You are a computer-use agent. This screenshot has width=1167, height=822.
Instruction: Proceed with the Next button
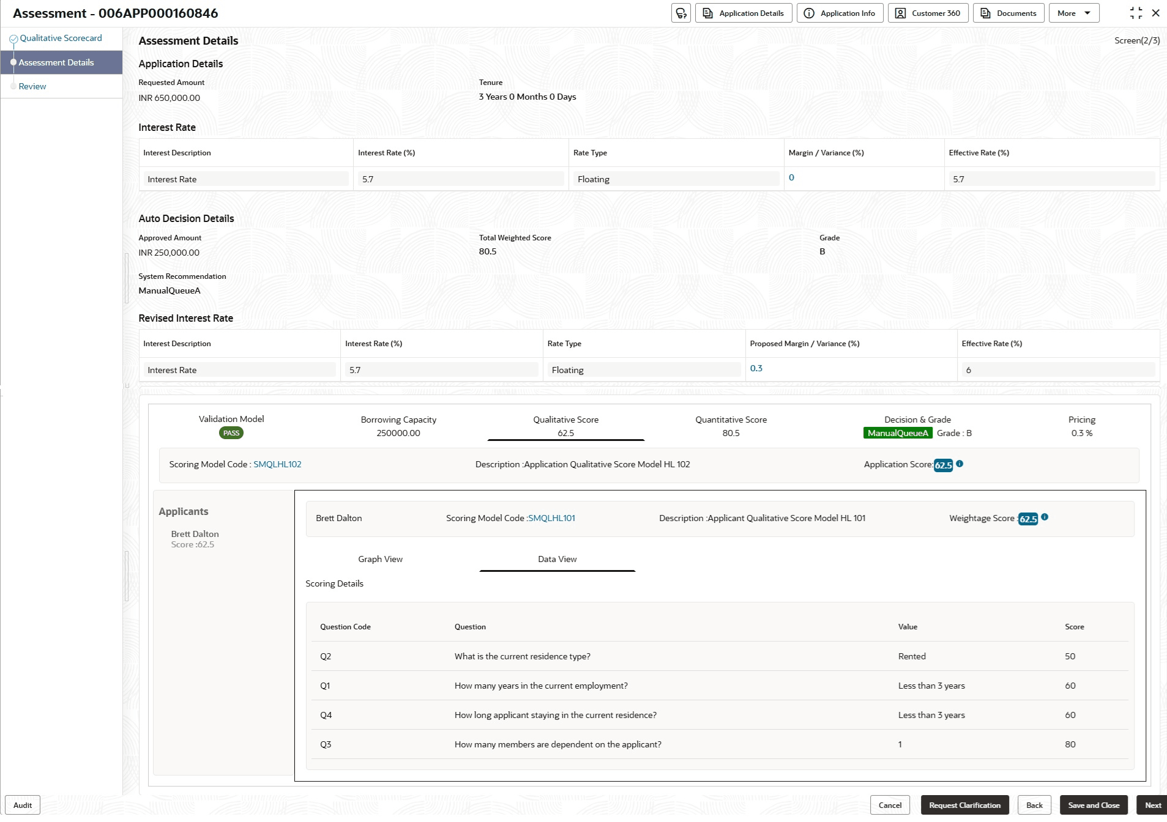1152,805
